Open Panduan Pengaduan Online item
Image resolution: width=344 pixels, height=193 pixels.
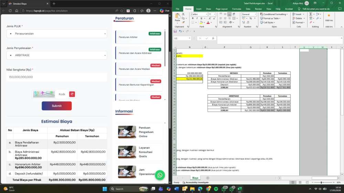140,132
